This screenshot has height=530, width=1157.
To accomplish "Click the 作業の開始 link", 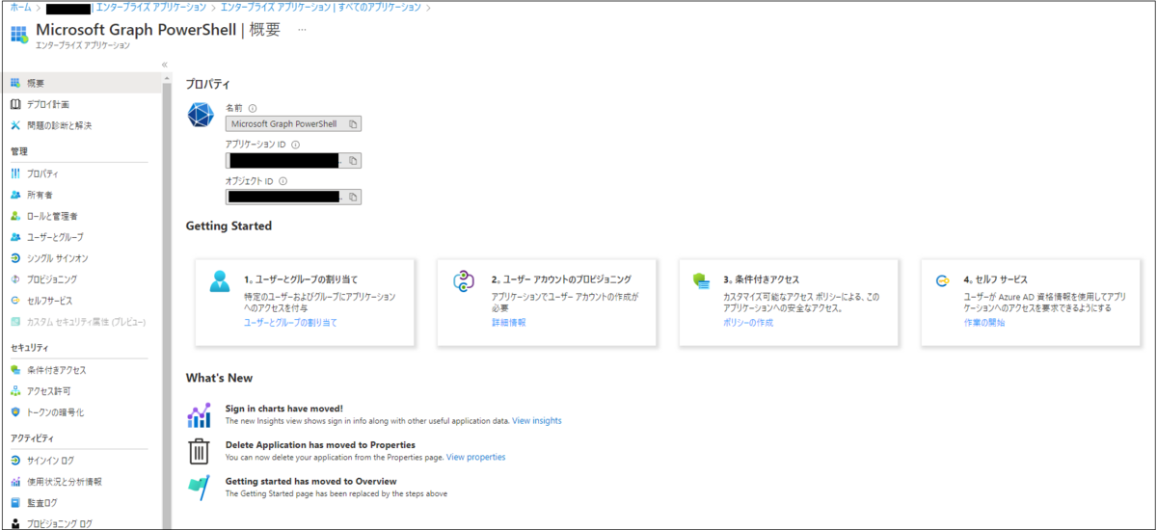I will (983, 323).
